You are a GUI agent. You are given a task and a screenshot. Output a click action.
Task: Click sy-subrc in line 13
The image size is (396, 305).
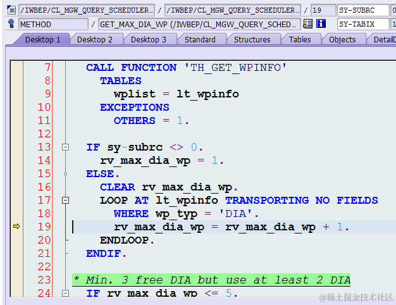(x=135, y=147)
